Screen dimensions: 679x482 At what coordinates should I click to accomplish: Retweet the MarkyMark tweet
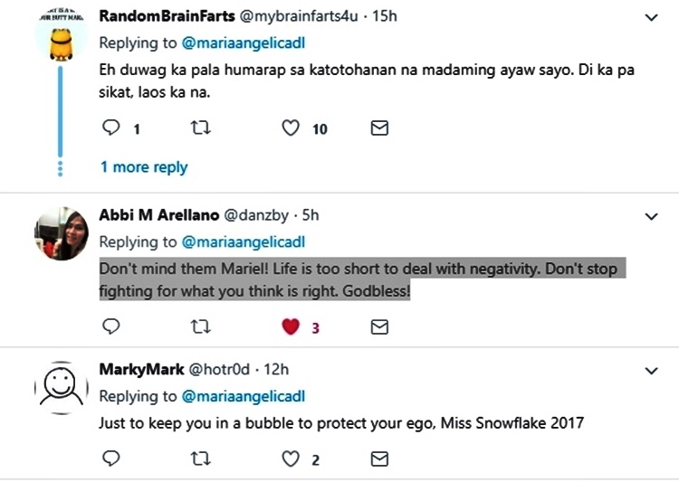pyautogui.click(x=202, y=459)
